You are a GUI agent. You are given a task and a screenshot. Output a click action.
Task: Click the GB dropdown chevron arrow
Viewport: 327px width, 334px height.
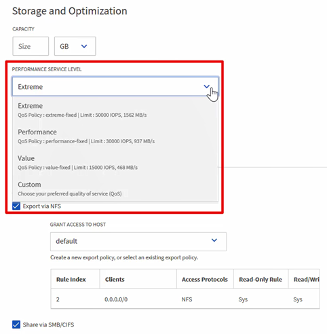coord(84,46)
